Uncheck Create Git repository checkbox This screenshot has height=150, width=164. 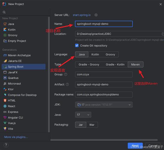[x=77, y=46]
